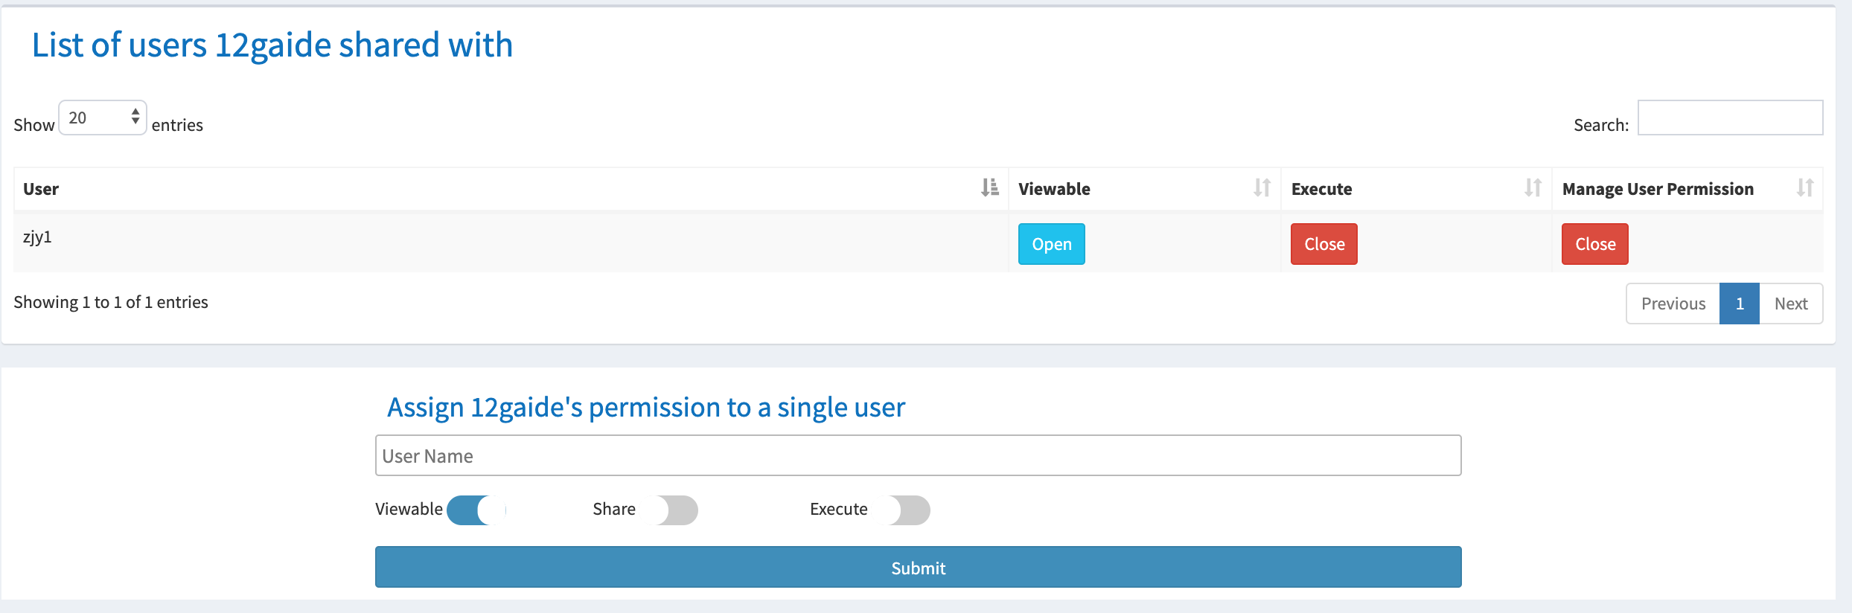This screenshot has width=1852, height=613.
Task: Click Close under Manage User Permission
Action: pyautogui.click(x=1595, y=244)
